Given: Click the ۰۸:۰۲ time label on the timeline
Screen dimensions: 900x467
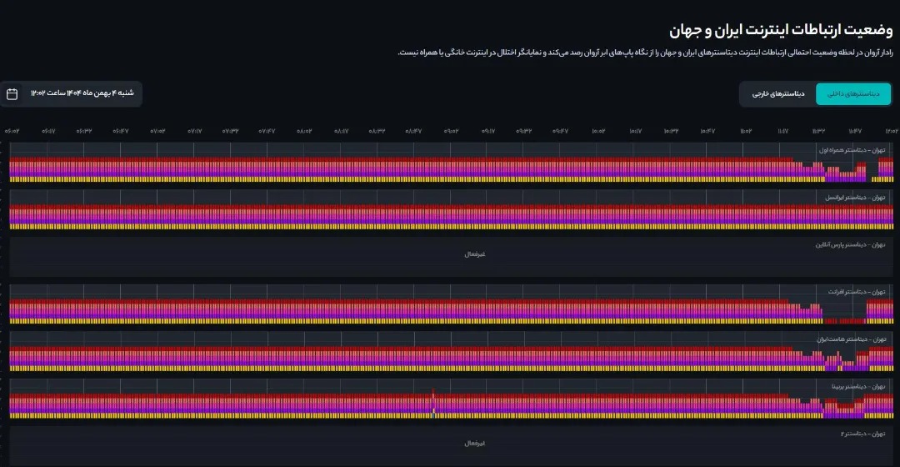Looking at the screenshot, I should 305,131.
